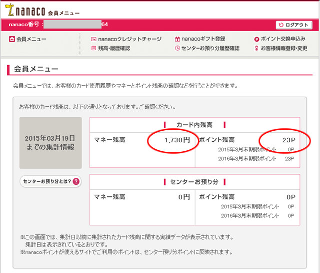Open nanacoクレジットチャージ menu item
Viewport: 320px width, 273px height.
tap(129, 39)
